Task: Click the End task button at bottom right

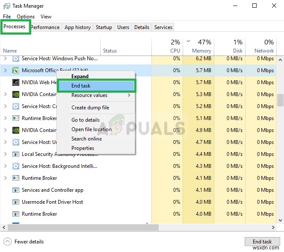Action: click(262, 241)
